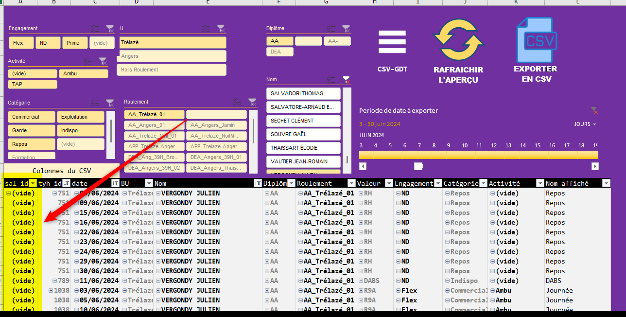Enable multi-select on the Diplôme slicer
The image size is (626, 317).
tap(331, 29)
